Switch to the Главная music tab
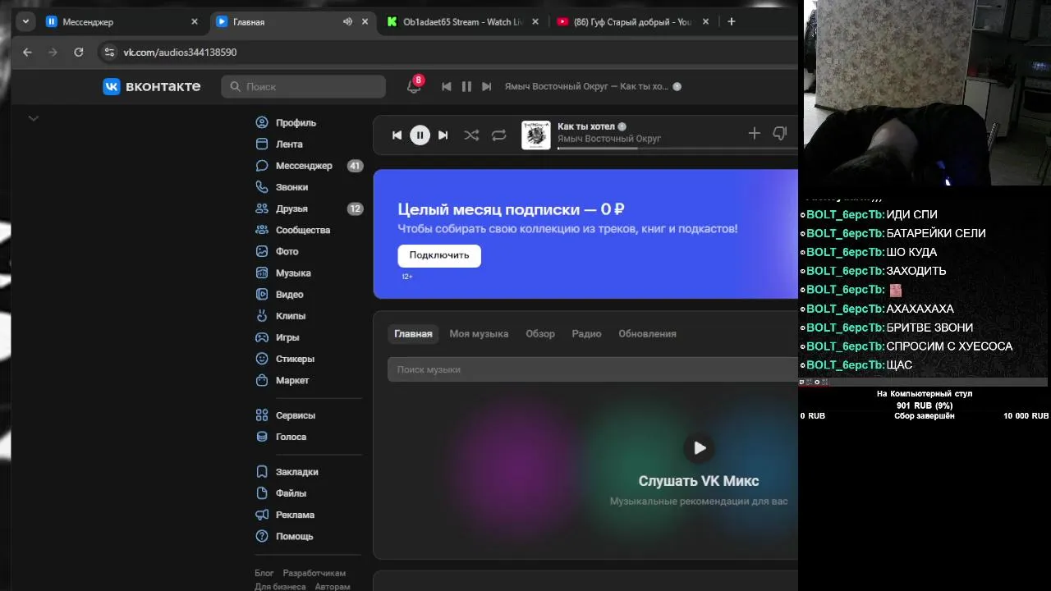Image resolution: width=1051 pixels, height=591 pixels. tap(413, 334)
